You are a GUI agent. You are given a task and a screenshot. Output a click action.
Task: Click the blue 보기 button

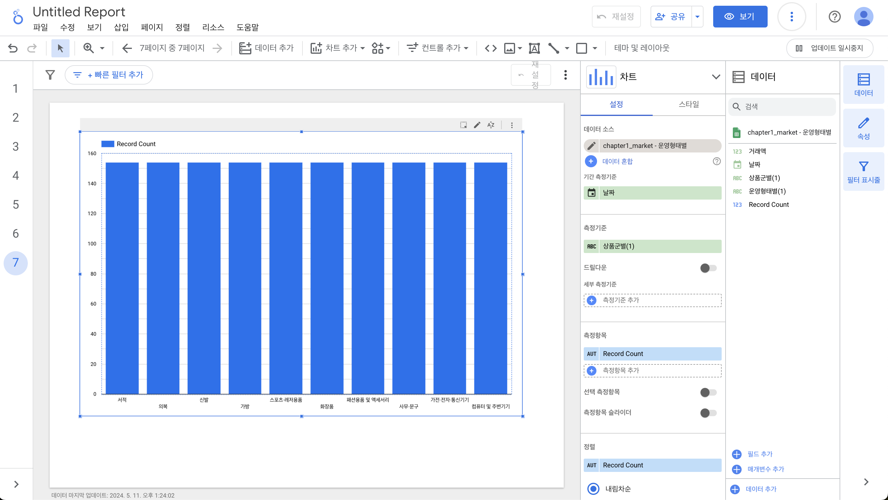pos(740,17)
